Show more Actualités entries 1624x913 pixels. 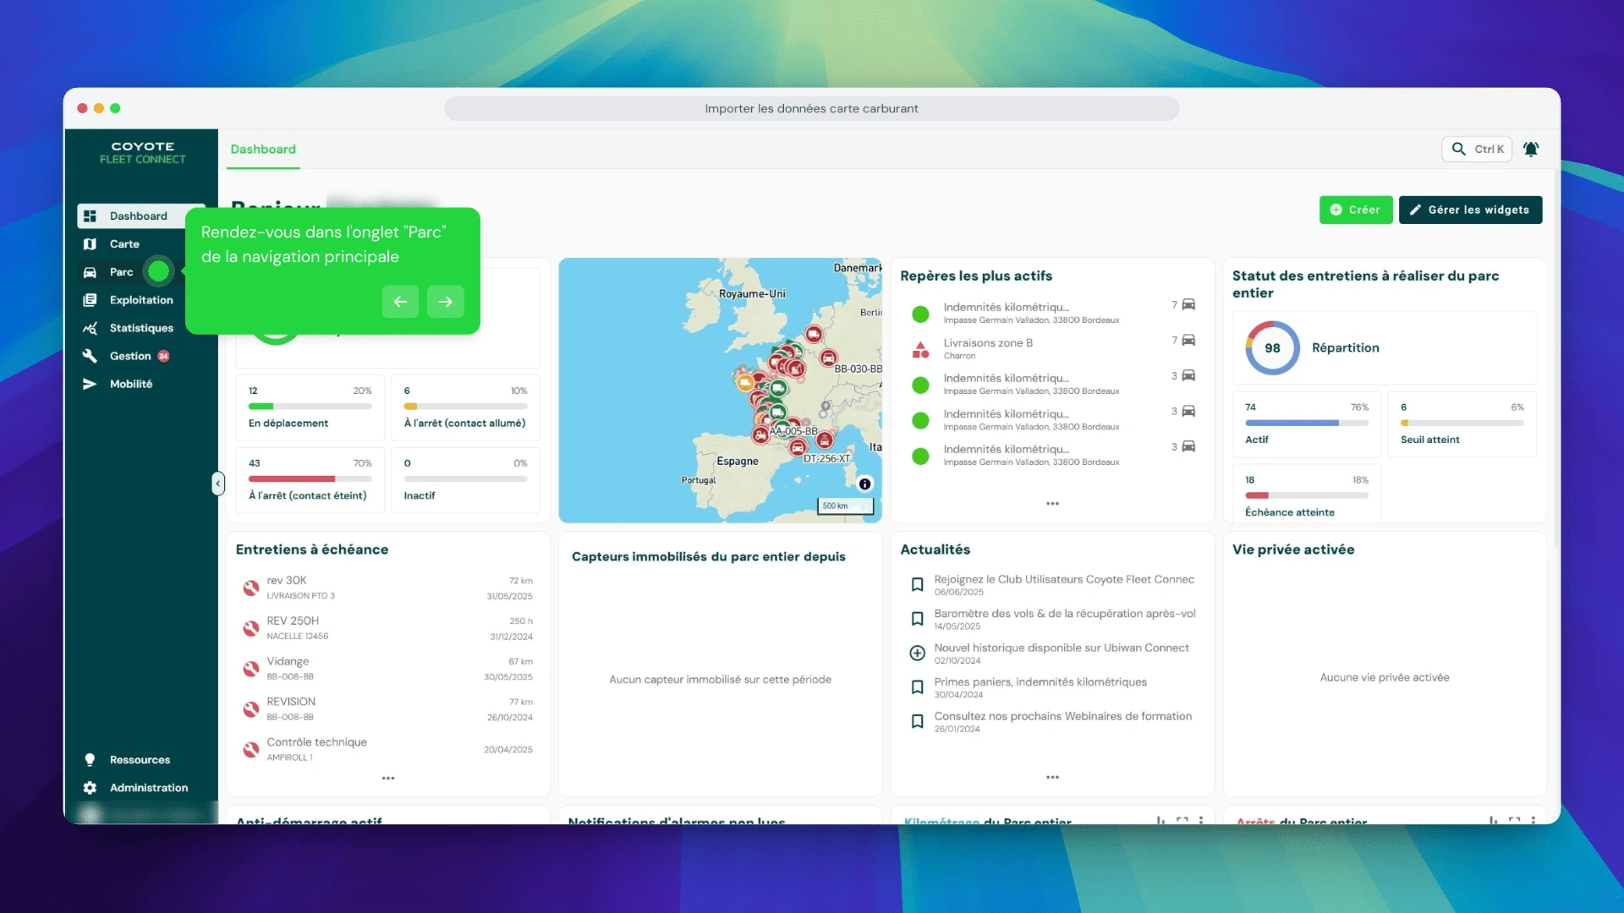point(1052,778)
